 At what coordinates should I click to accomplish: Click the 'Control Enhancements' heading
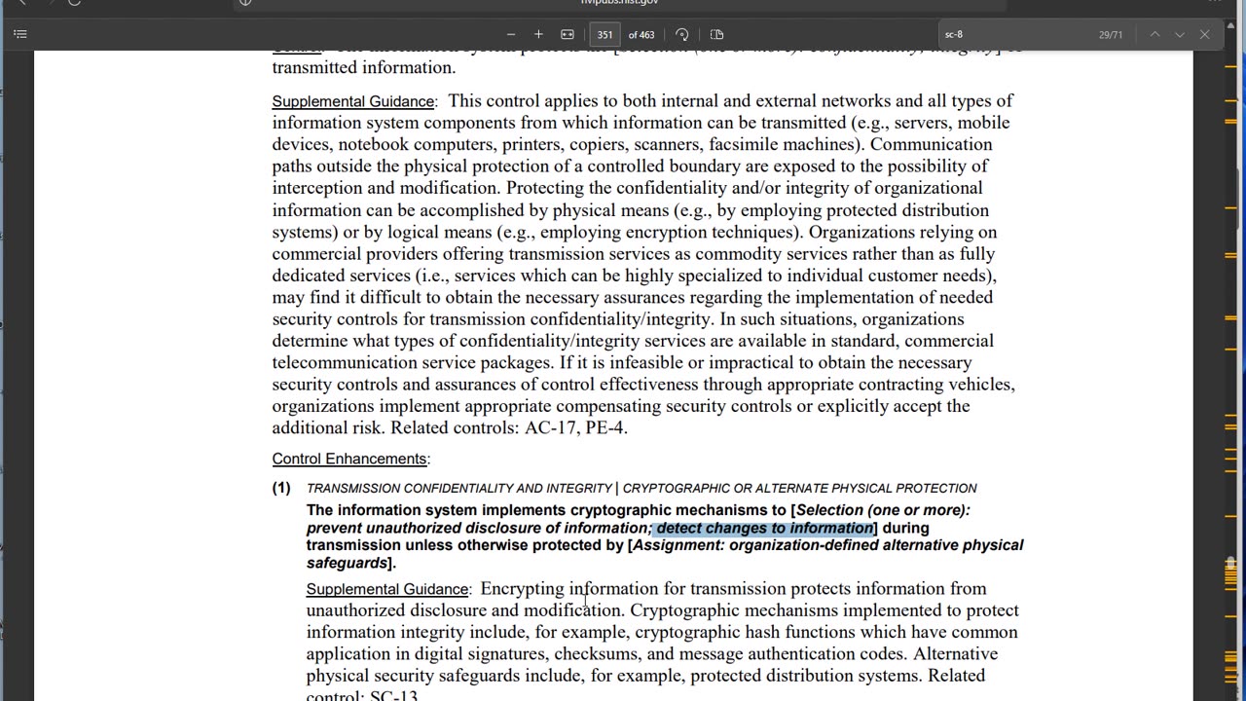pos(349,459)
